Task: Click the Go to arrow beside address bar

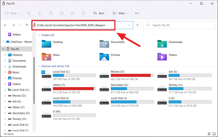Action: coord(137,25)
